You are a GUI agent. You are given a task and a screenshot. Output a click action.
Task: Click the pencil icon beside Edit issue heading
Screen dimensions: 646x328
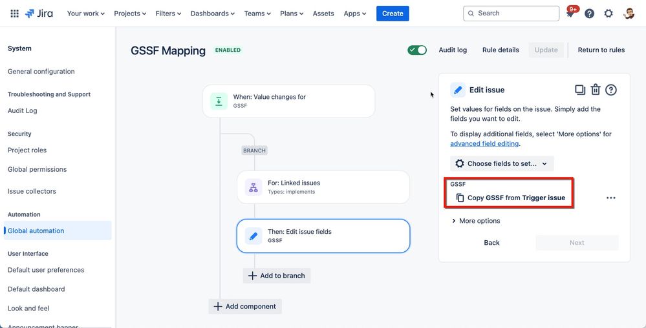click(x=458, y=90)
